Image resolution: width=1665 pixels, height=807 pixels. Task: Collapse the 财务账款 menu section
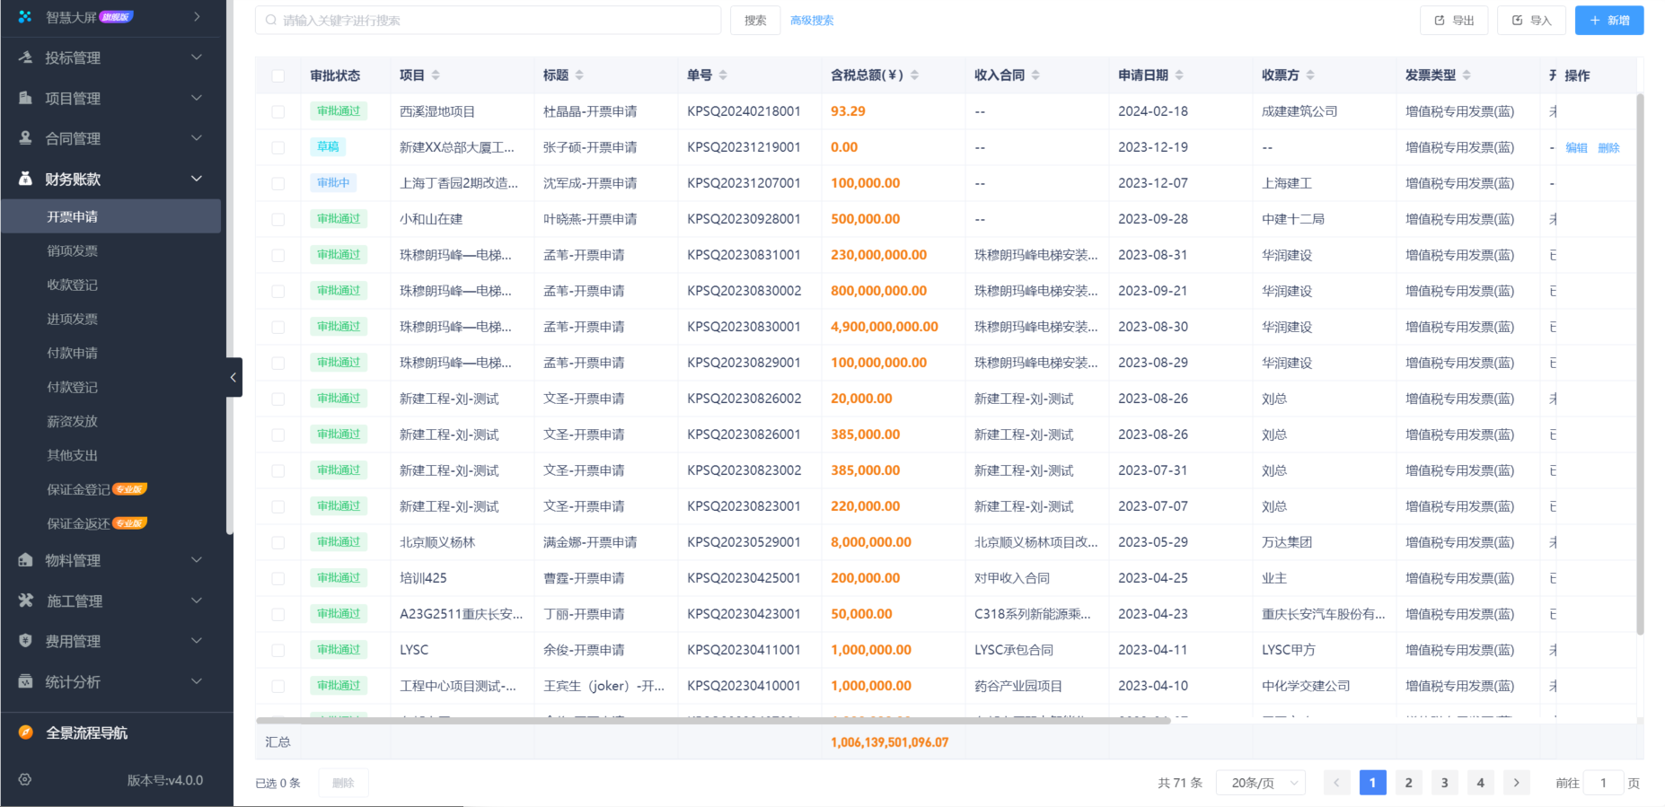point(197,179)
